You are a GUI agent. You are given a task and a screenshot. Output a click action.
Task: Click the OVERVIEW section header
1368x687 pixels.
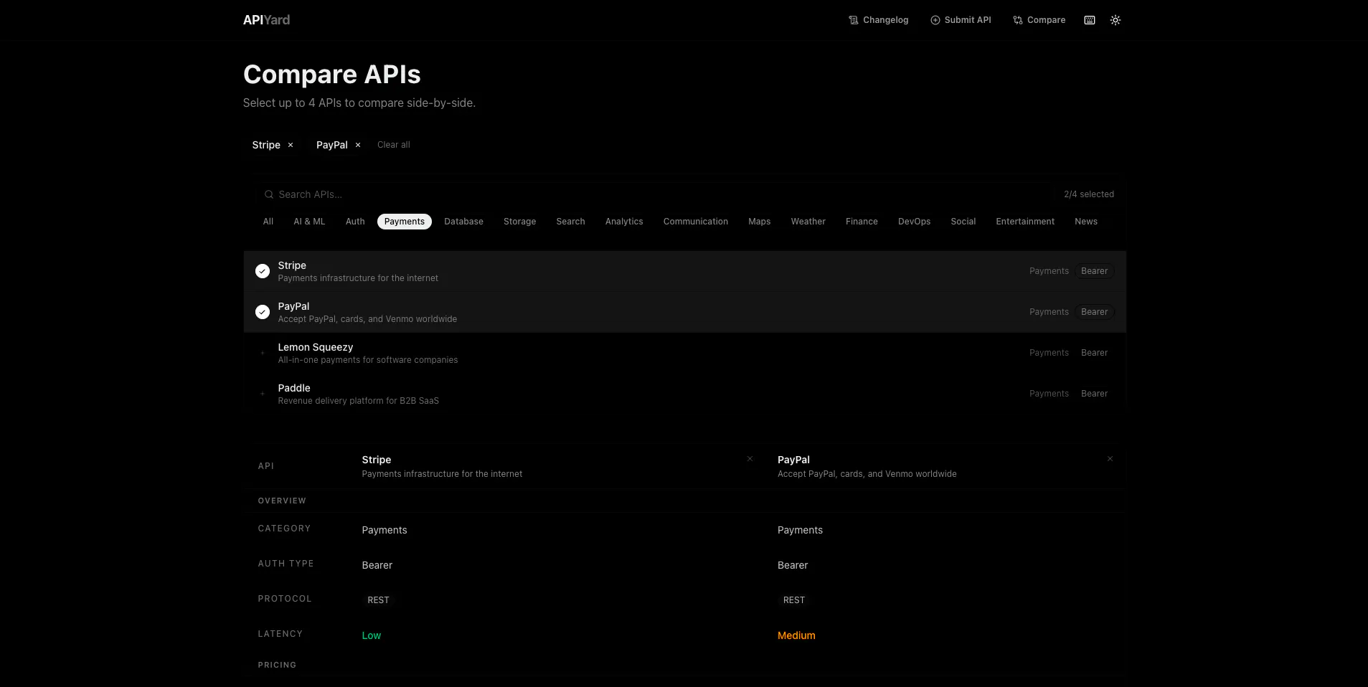282,501
